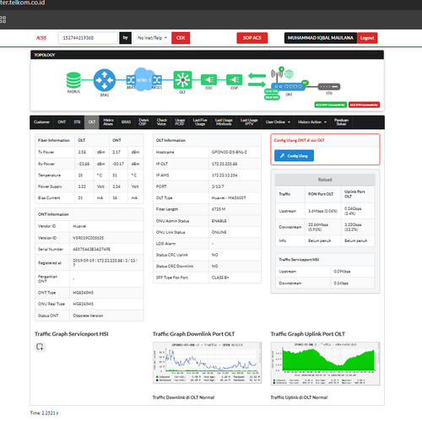The height and width of the screenshot is (421, 422).
Task: Click the ODP splitter icon
Action: 234,80
